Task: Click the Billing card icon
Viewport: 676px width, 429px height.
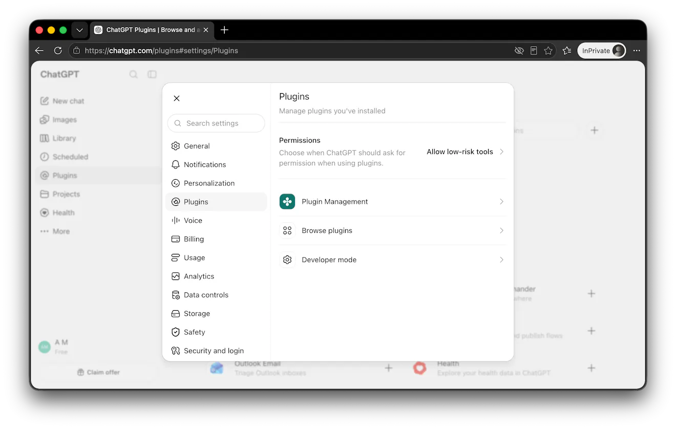Action: 176,239
